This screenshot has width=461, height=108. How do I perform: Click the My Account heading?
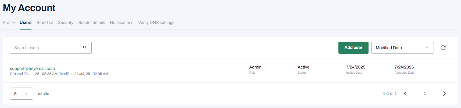click(29, 8)
